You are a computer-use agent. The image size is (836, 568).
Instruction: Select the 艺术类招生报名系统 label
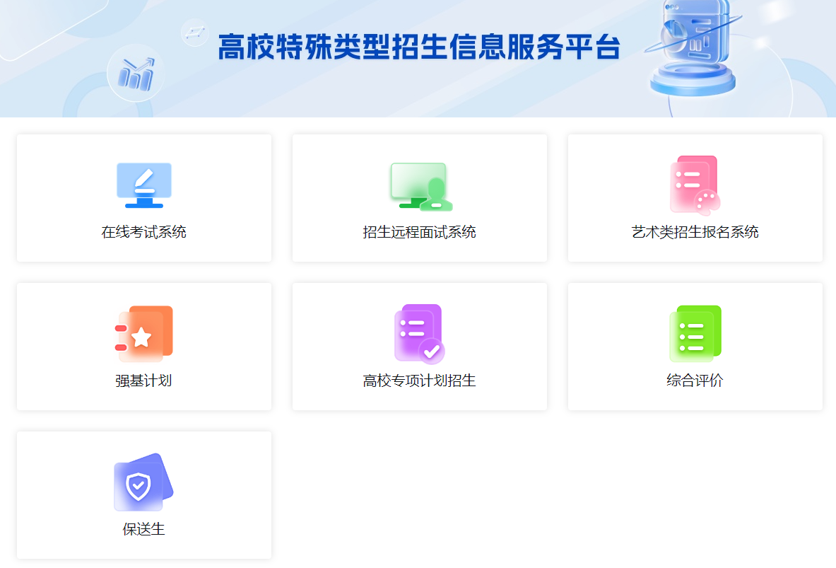click(695, 232)
